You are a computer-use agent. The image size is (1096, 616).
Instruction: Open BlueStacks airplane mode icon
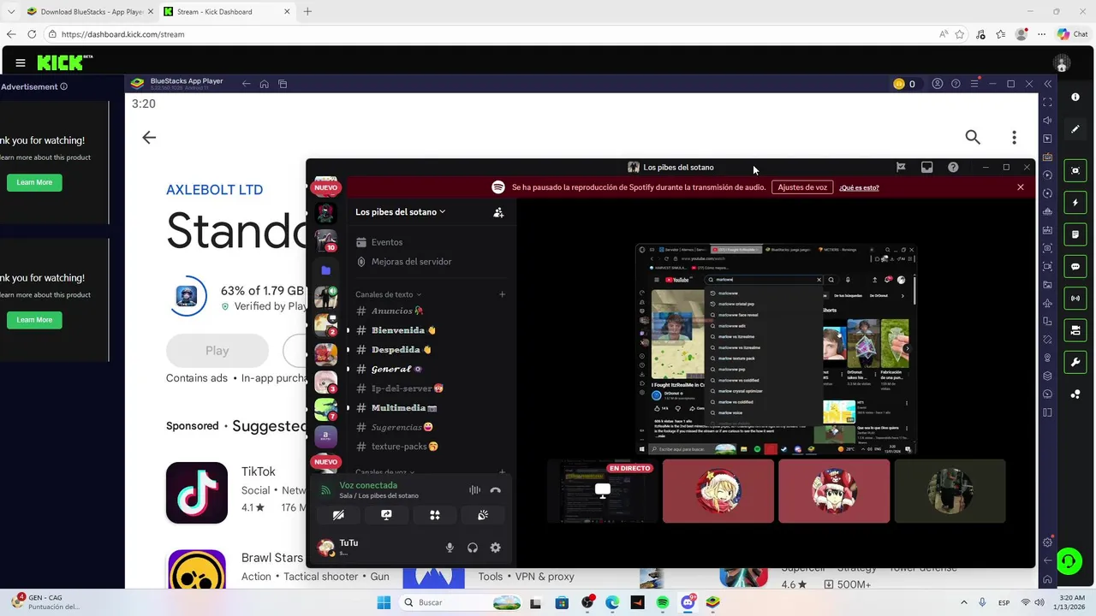1047,303
